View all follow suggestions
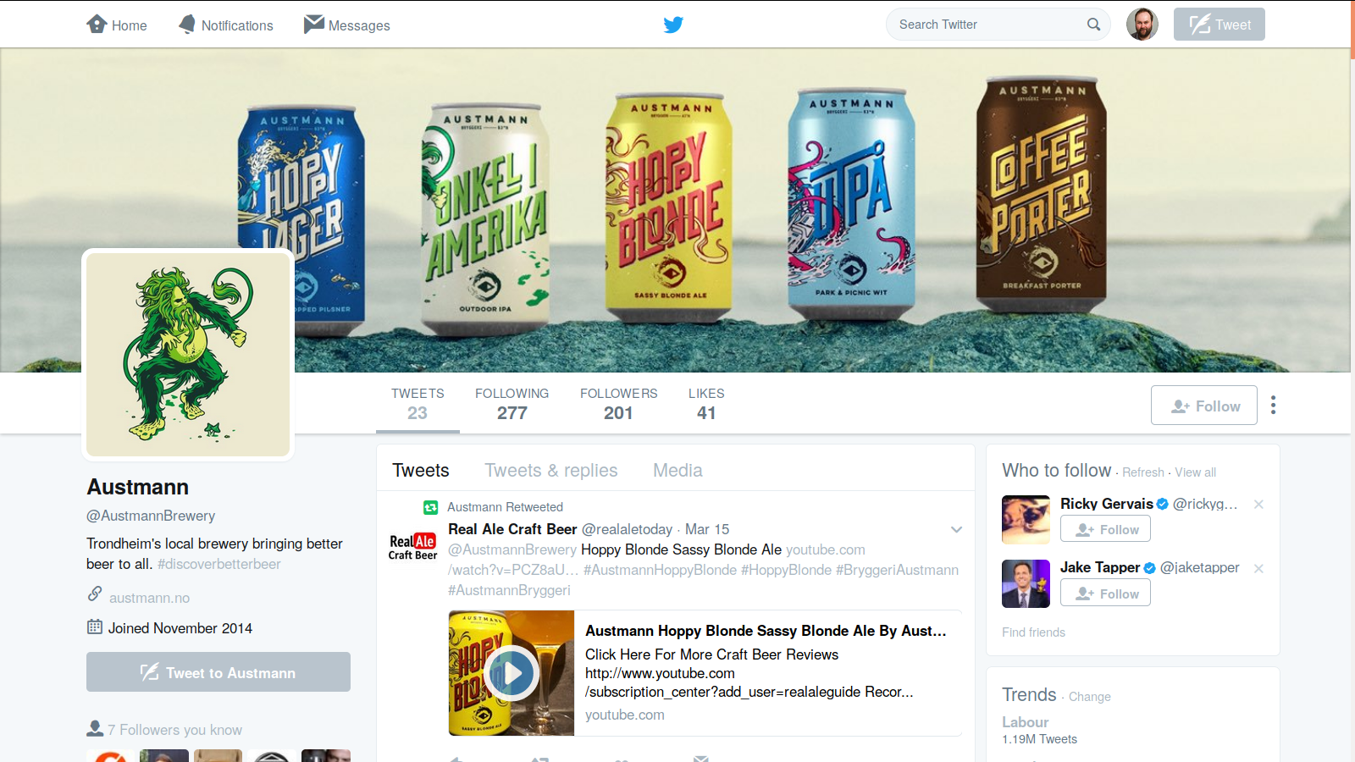 pyautogui.click(x=1195, y=472)
